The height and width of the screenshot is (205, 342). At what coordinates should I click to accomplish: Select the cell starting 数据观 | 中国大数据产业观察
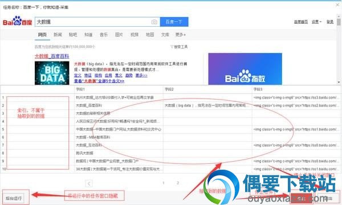[119, 161]
